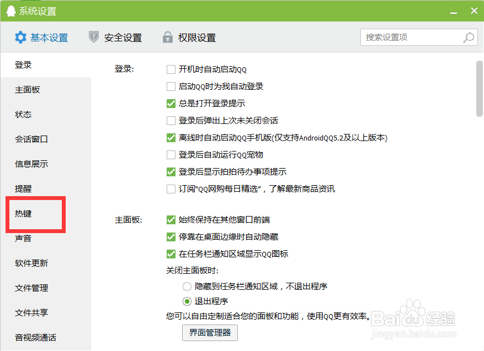
Task: Check 订阅QQ网购每日精选 option
Action: [171, 188]
